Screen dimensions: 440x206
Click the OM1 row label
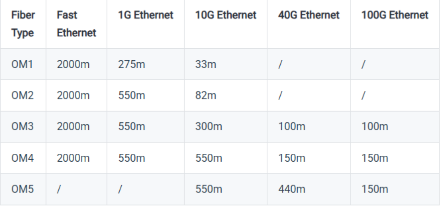tap(22, 64)
